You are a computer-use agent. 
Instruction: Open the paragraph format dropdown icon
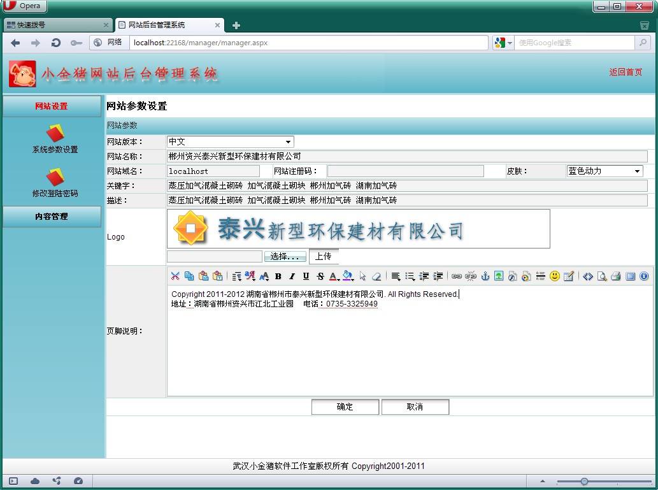(x=237, y=276)
